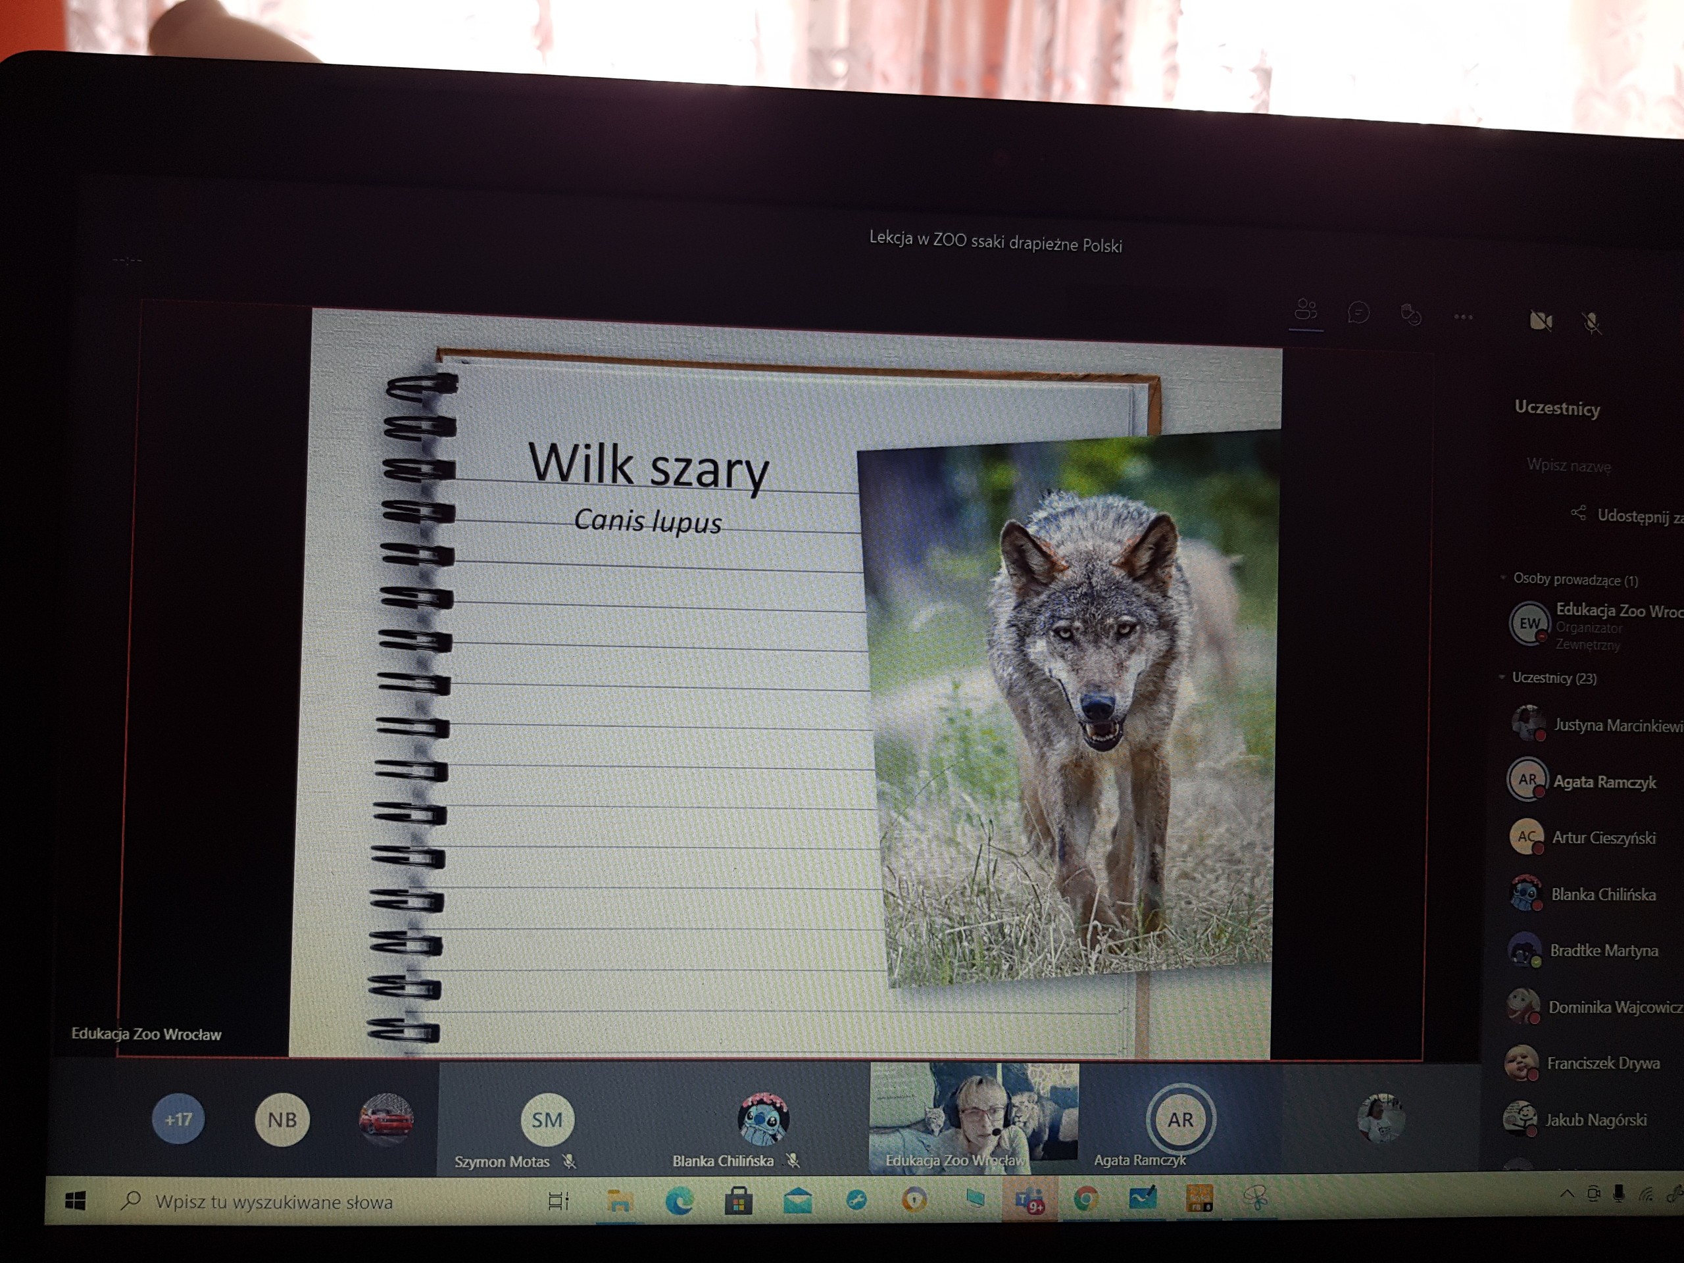Select Artur Cieszyński in participants list
Image resolution: width=1684 pixels, height=1263 pixels.
tap(1602, 838)
